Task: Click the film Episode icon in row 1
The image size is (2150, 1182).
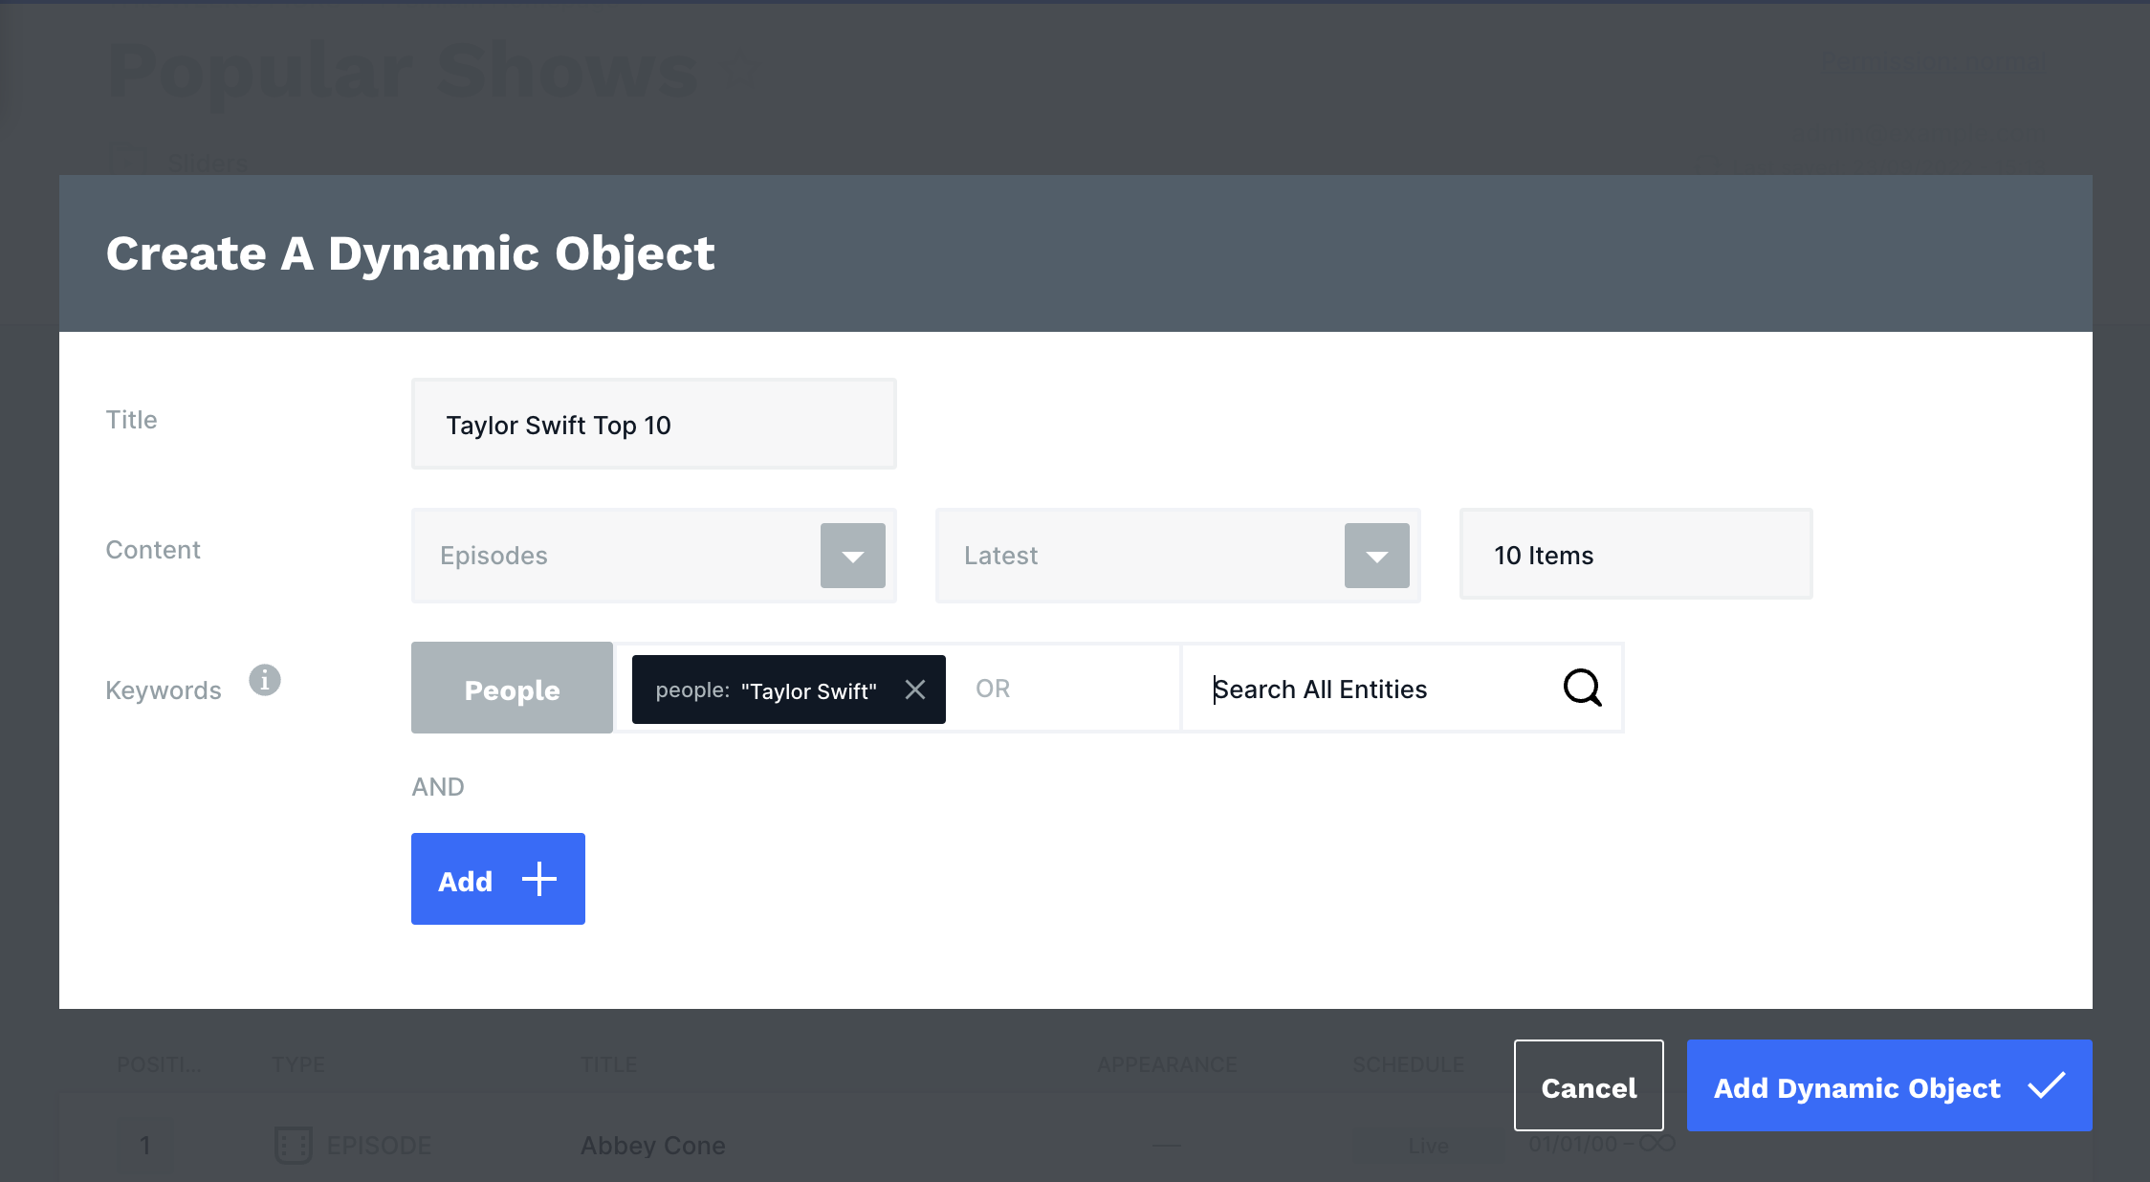Action: [x=294, y=1144]
